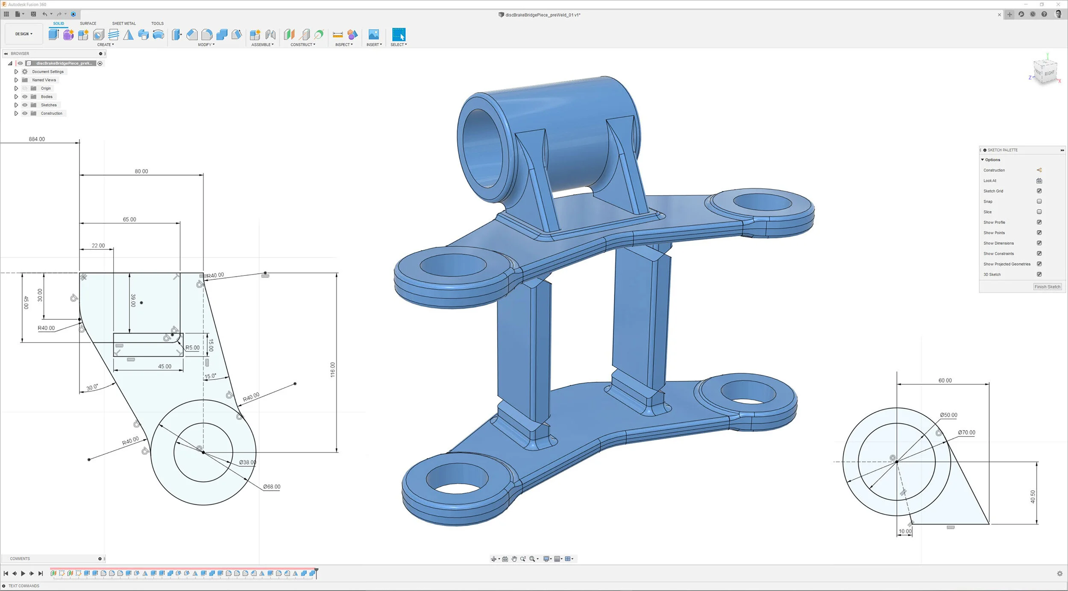Toggle the Sketch Grid checkbox
Image resolution: width=1068 pixels, height=591 pixels.
(1039, 191)
